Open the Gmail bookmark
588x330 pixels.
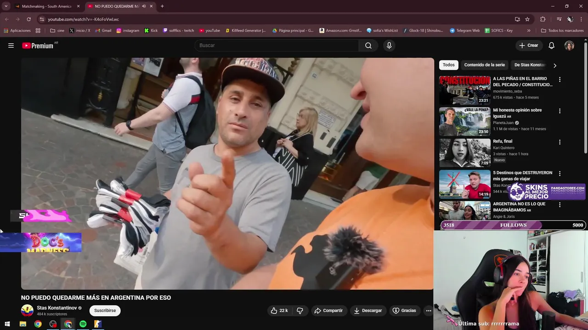(x=103, y=31)
